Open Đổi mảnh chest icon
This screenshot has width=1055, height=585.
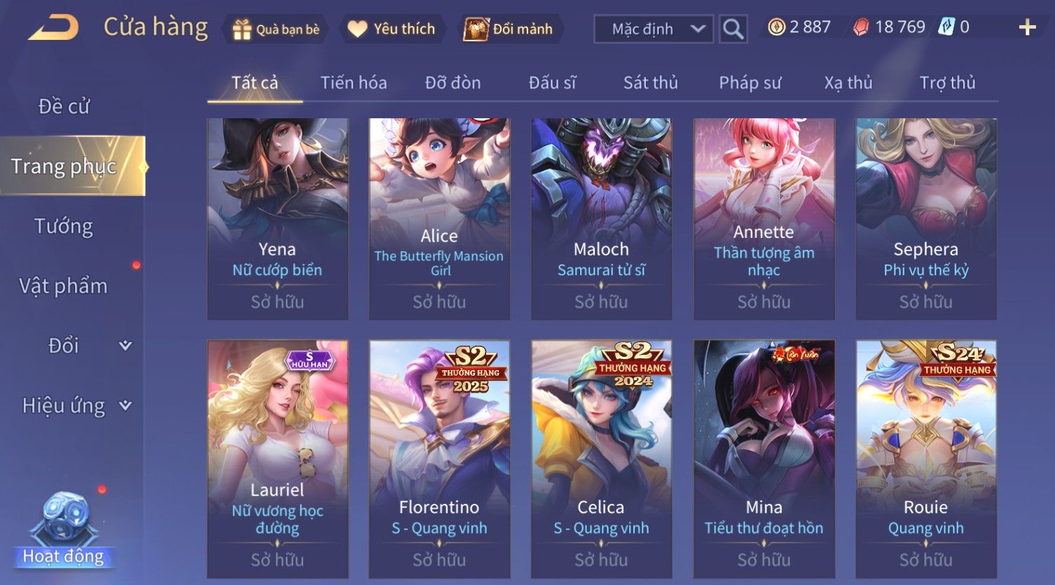[x=476, y=29]
